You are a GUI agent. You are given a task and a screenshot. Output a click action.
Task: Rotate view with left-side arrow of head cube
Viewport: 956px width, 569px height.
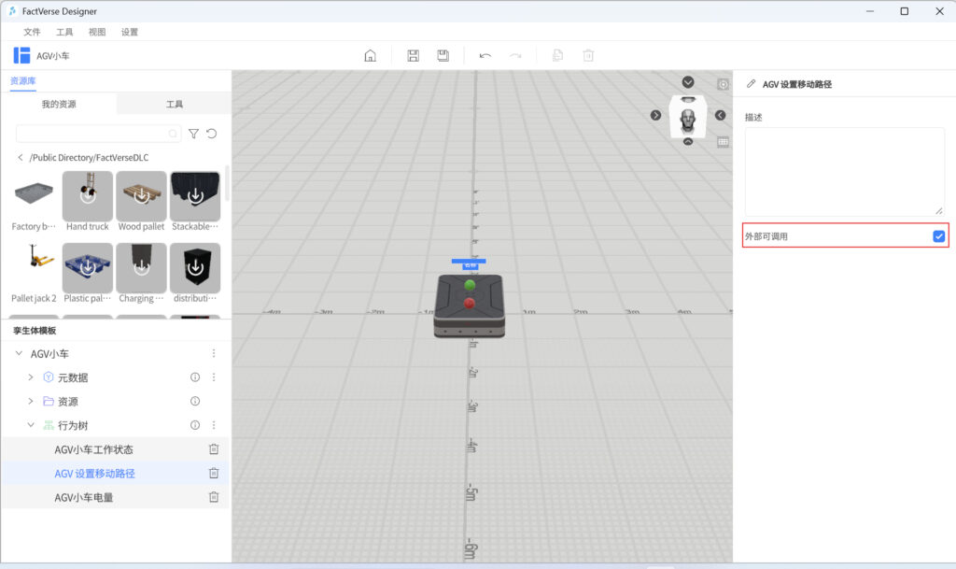(655, 115)
